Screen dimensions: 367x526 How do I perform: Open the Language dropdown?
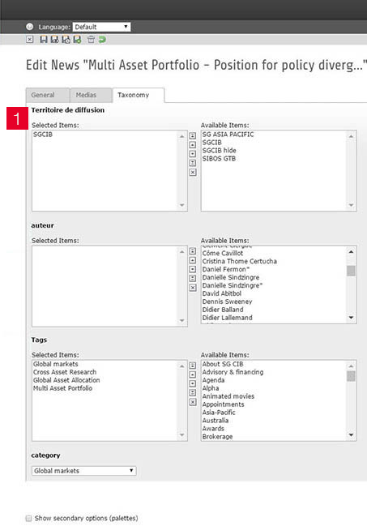click(x=101, y=27)
